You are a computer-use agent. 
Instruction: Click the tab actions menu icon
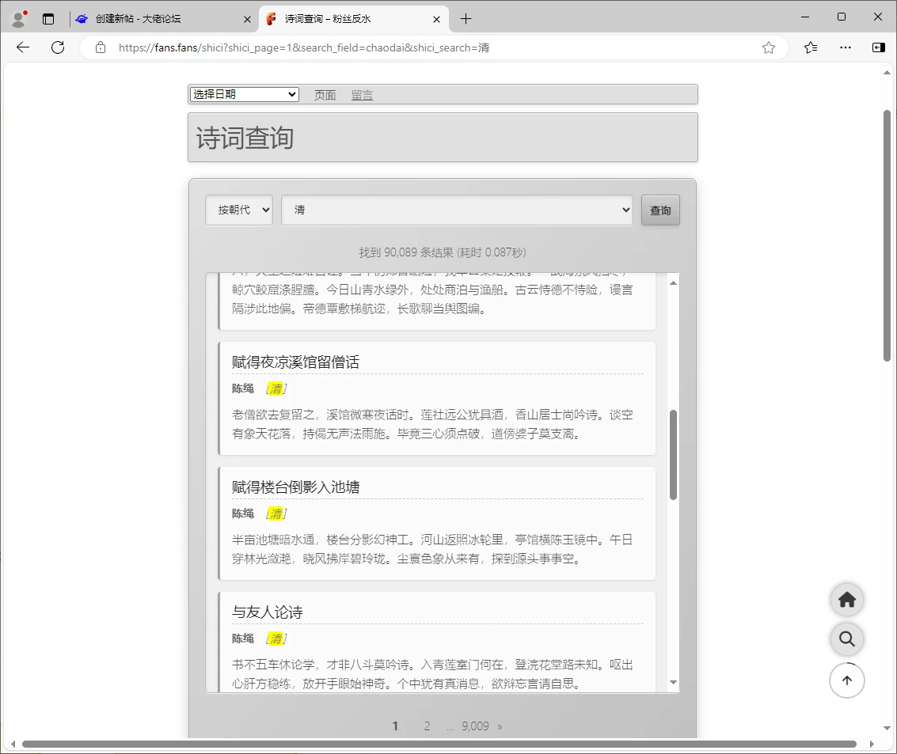[x=48, y=19]
